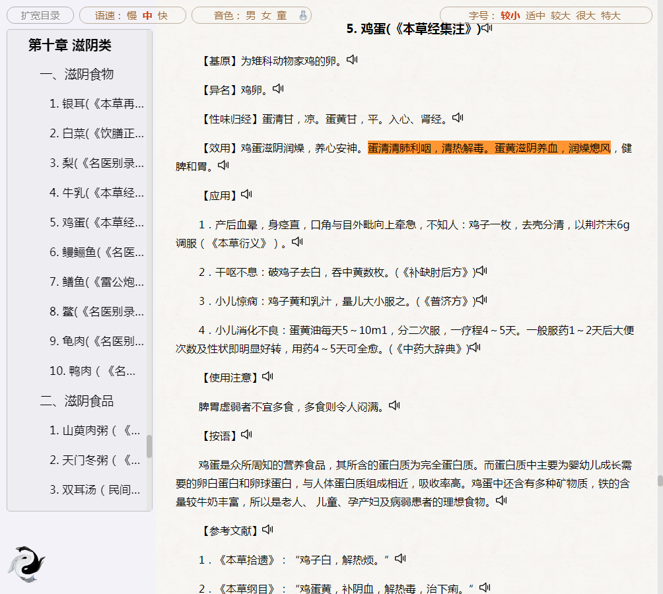Play audio next to 【应用】 heading

(246, 195)
